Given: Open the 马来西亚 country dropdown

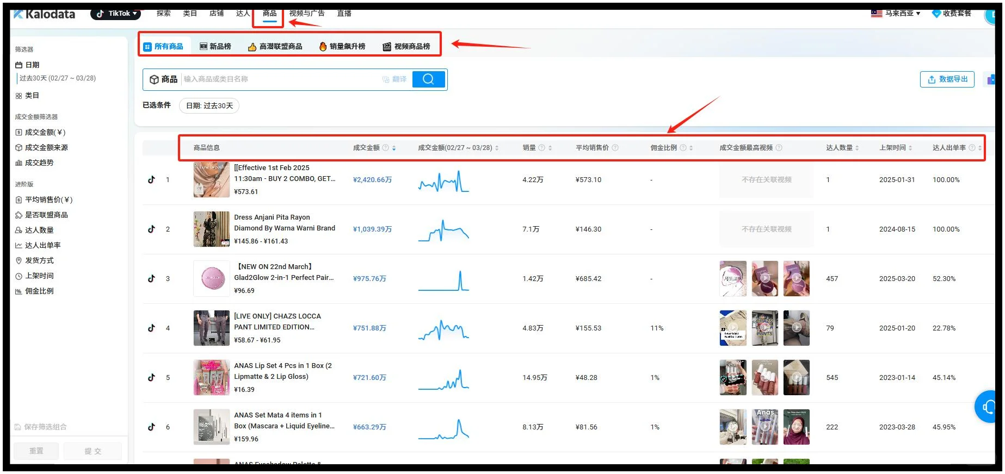Looking at the screenshot, I should 896,13.
